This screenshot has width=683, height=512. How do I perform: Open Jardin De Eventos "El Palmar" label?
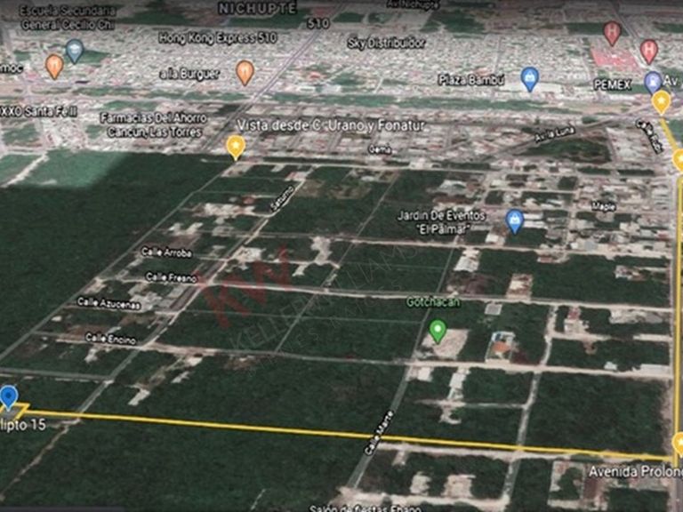pos(441,221)
